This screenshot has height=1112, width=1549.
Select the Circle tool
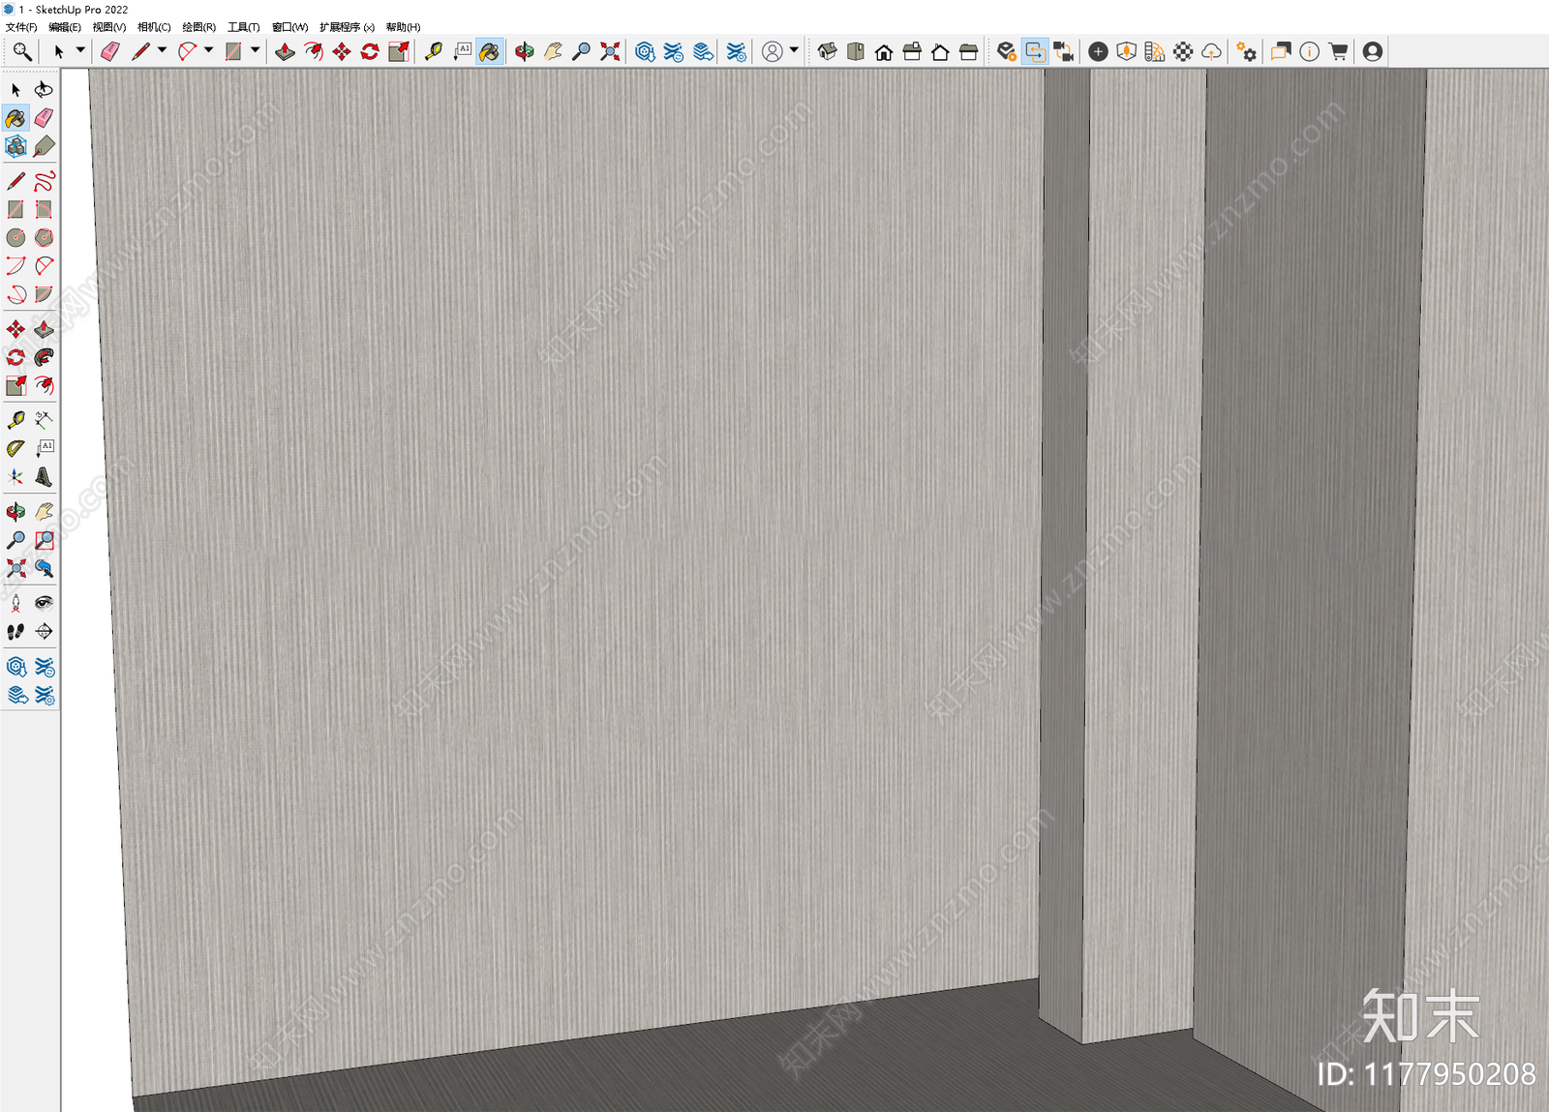click(x=15, y=237)
